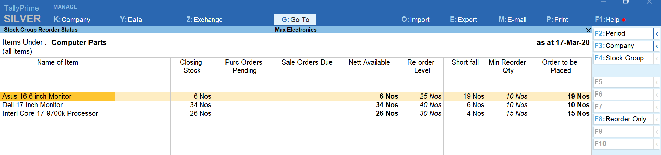
Task: Click the Max Electronics company title
Action: pyautogui.click(x=296, y=30)
